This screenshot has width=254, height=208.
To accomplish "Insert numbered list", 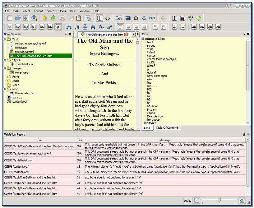I will click(164, 27).
